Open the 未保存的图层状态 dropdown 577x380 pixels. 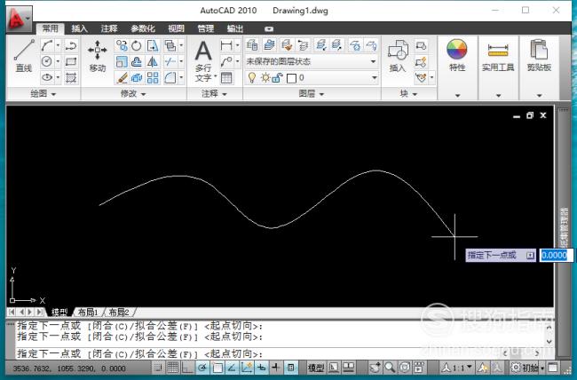(312, 61)
